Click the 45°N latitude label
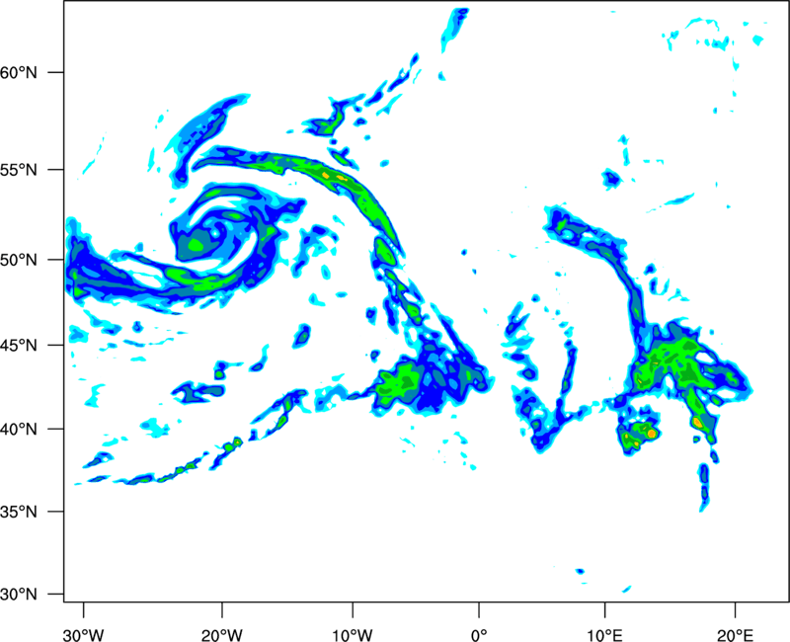 pyautogui.click(x=19, y=345)
